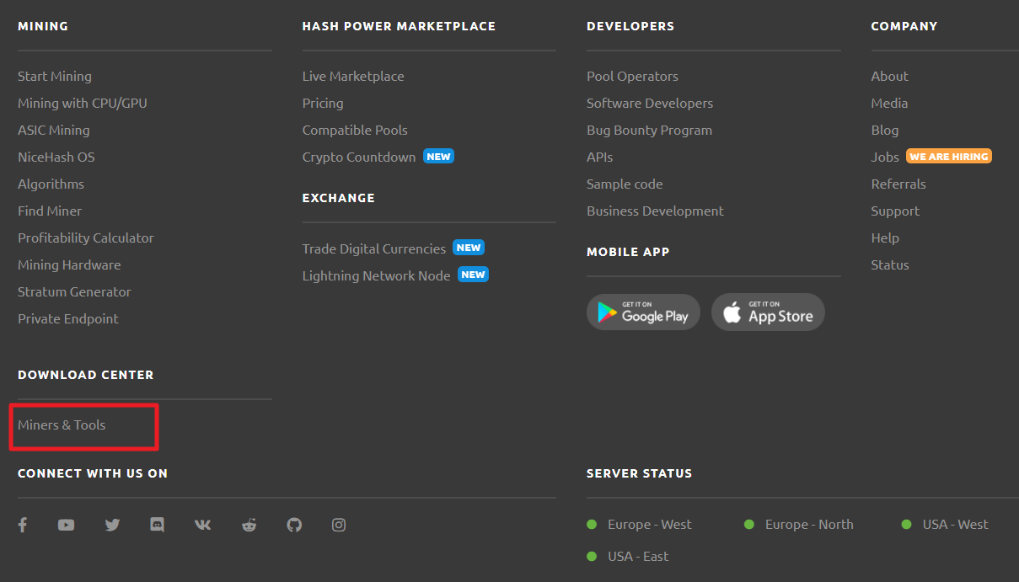Viewport: 1019px width, 582px height.
Task: View the Pricing page
Action: 323,103
